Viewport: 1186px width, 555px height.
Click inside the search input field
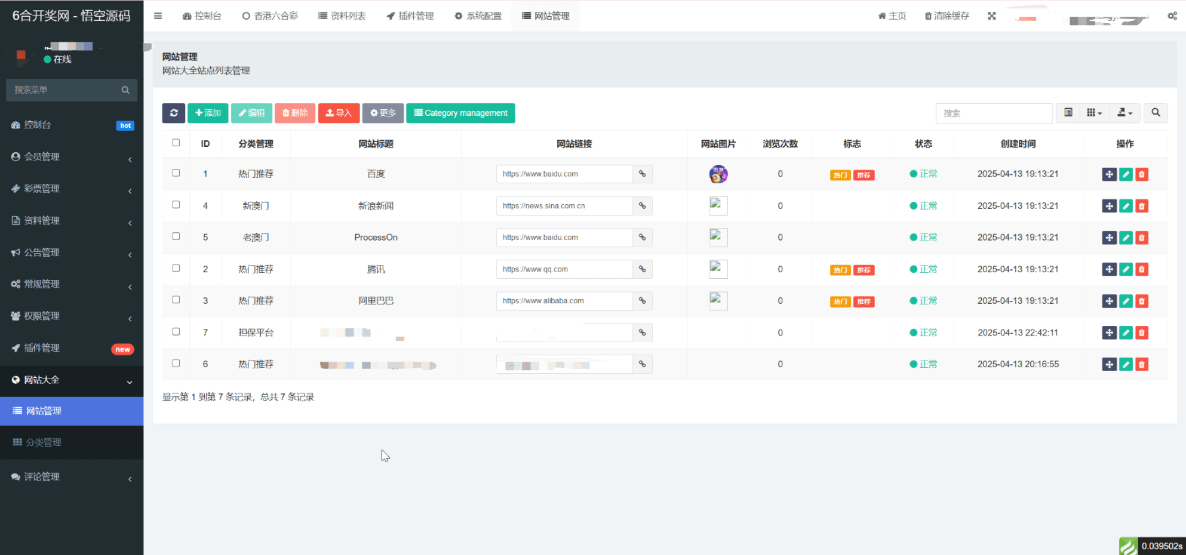coord(993,112)
